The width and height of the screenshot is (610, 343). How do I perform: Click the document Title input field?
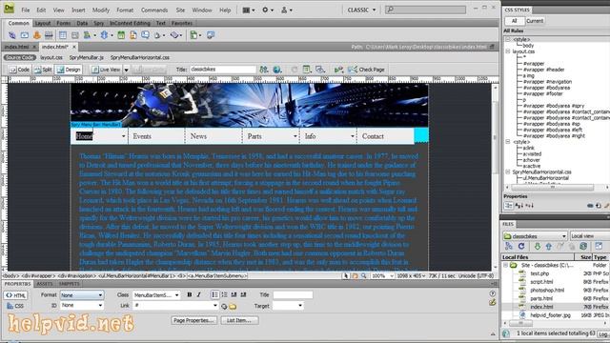click(223, 70)
